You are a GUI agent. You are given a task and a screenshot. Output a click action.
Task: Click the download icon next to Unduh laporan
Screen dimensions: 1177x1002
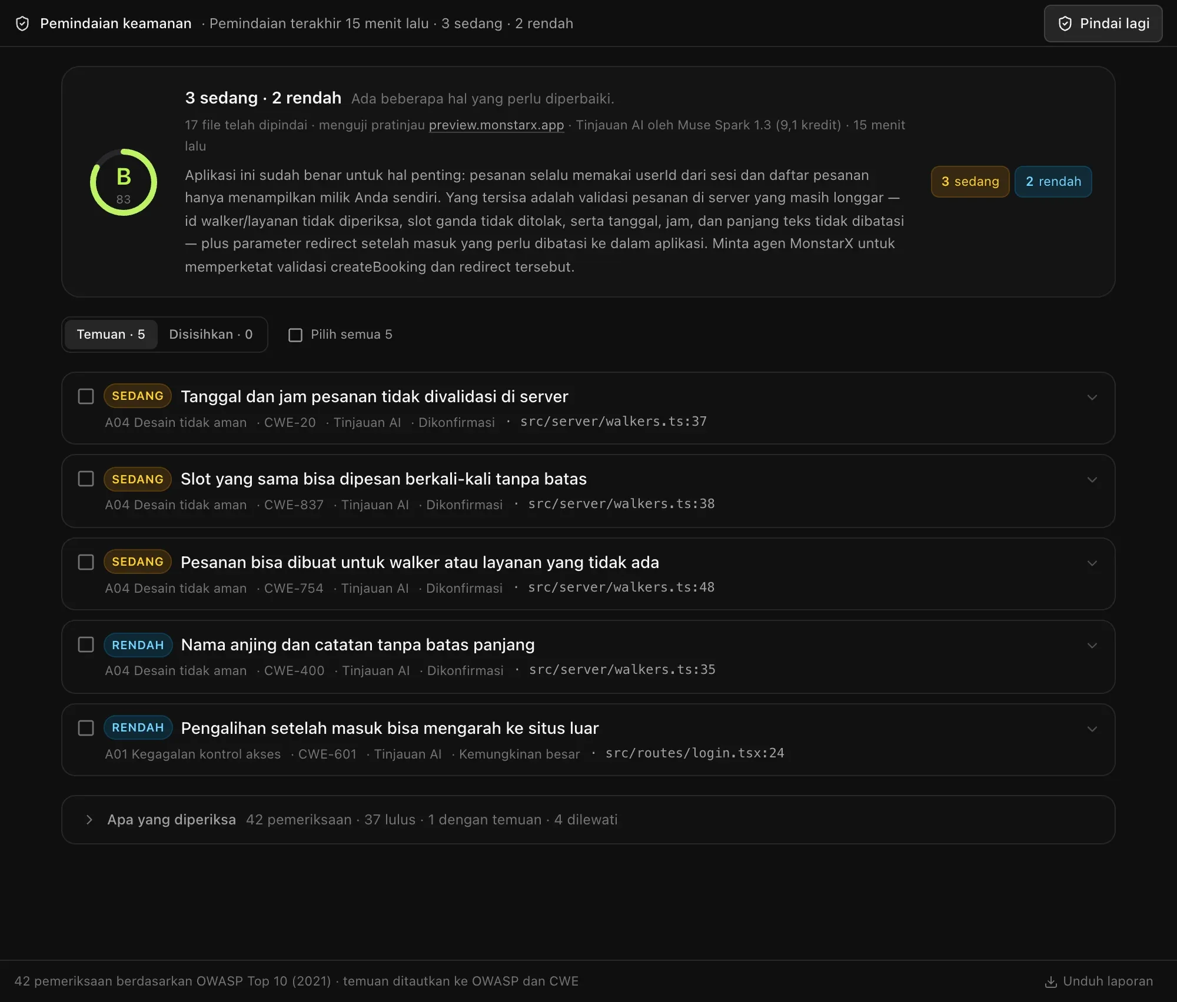point(1050,981)
